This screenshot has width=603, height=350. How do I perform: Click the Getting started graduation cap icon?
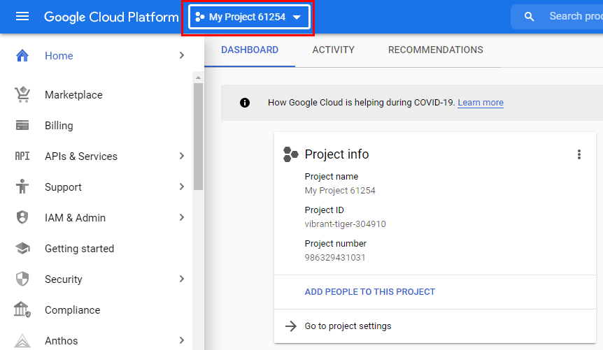click(22, 248)
